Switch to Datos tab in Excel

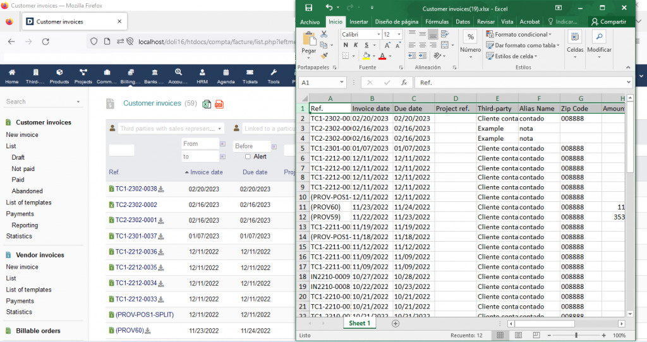click(463, 22)
